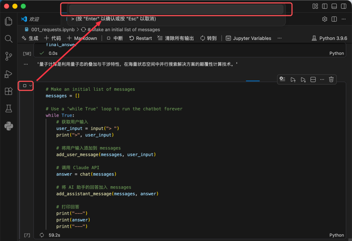Open the Testing flask view
The height and width of the screenshot is (241, 352).
[8, 109]
